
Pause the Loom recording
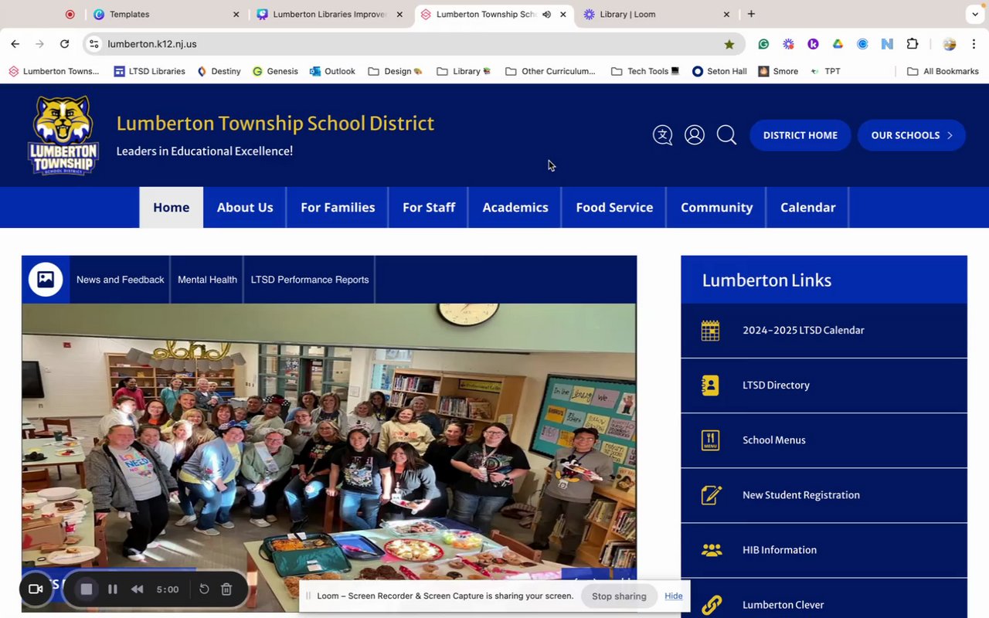(x=113, y=589)
